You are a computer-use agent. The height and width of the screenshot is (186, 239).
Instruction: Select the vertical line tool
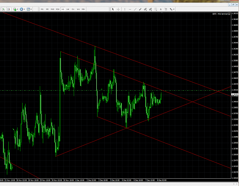[125, 9]
